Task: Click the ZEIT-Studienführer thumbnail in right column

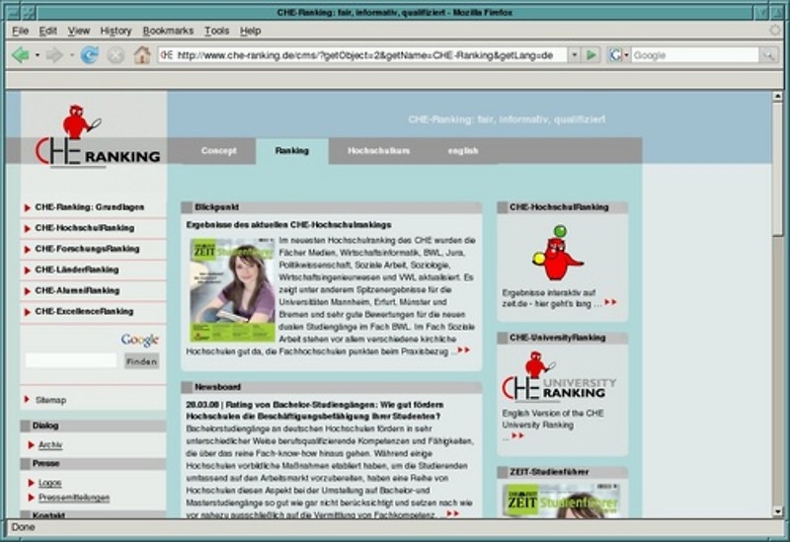Action: pos(561,501)
